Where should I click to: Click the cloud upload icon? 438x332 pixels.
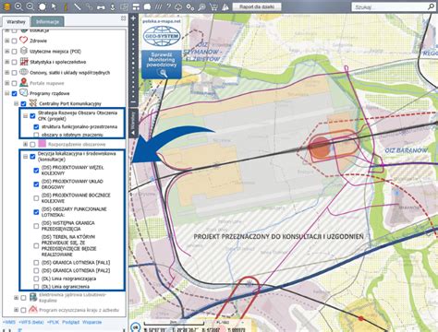click(x=178, y=6)
